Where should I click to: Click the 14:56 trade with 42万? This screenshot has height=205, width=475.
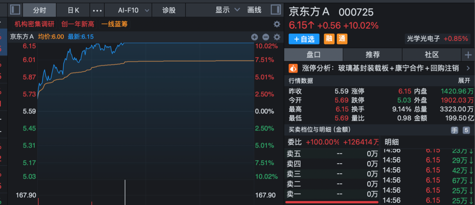coord(427,171)
